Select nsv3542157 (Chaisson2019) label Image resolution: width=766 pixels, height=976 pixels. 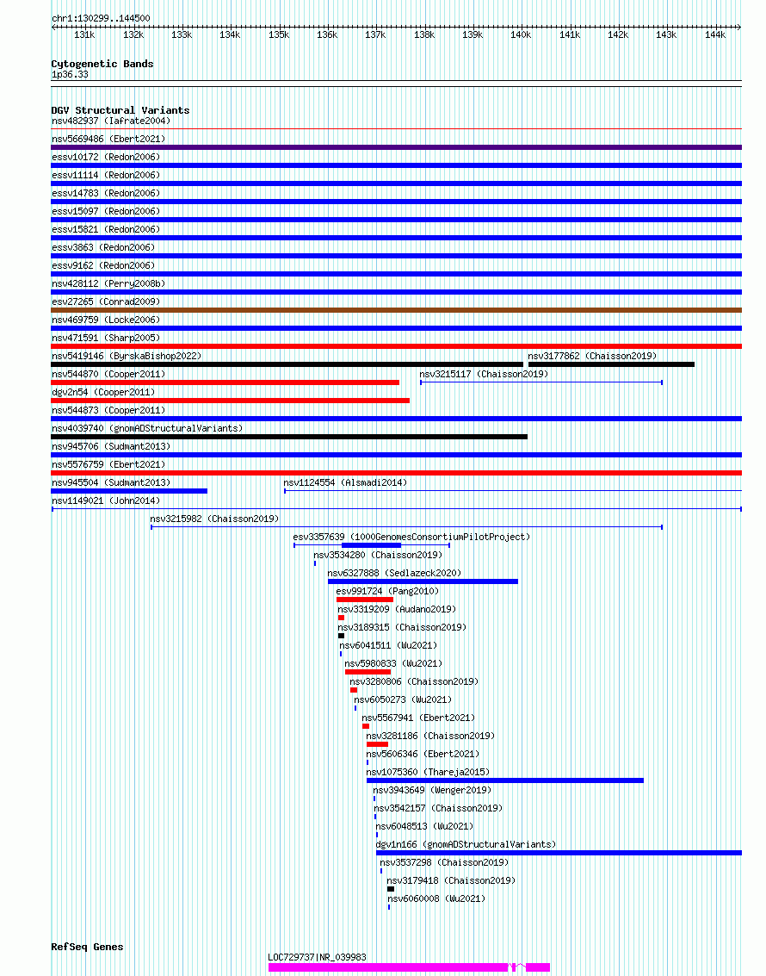[x=438, y=808]
